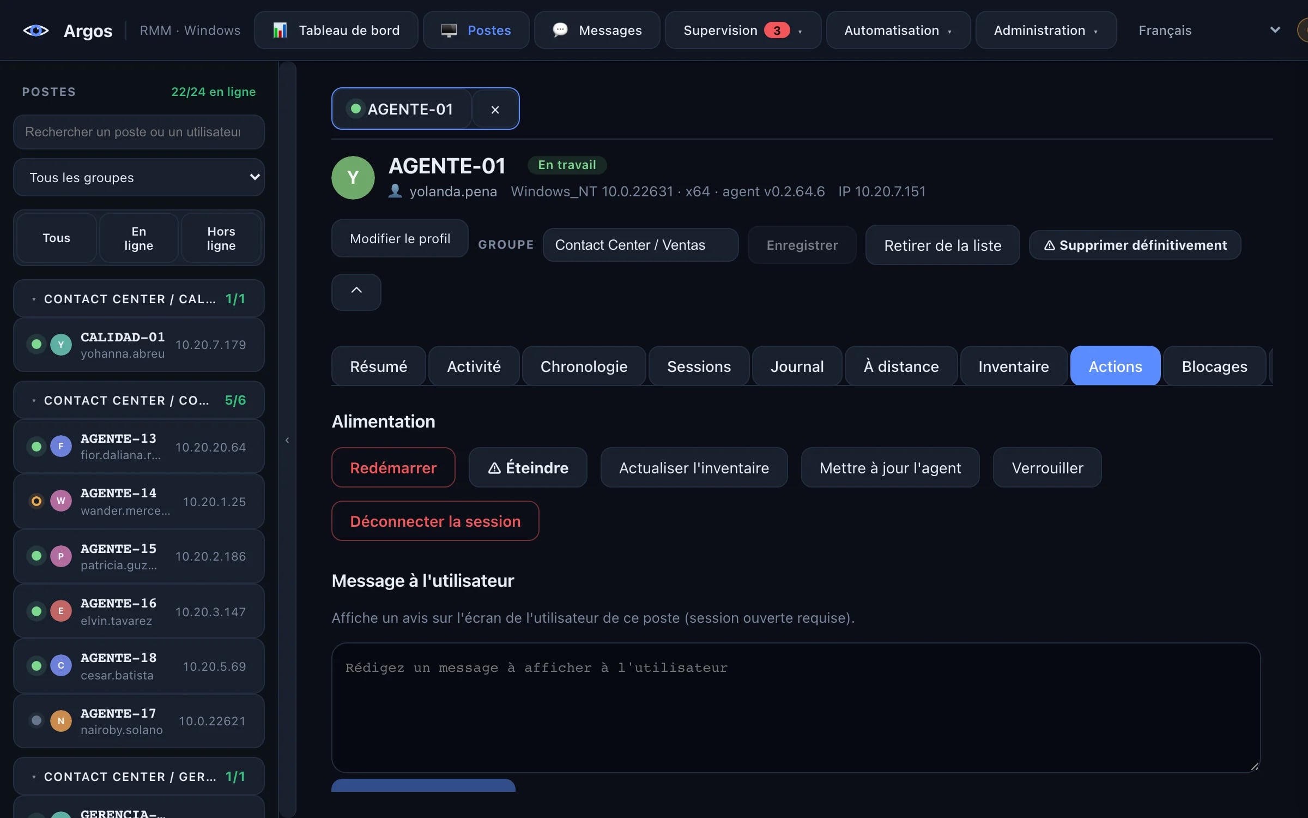Switch to the Blocages tab
This screenshot has width=1308, height=818.
[x=1214, y=366]
